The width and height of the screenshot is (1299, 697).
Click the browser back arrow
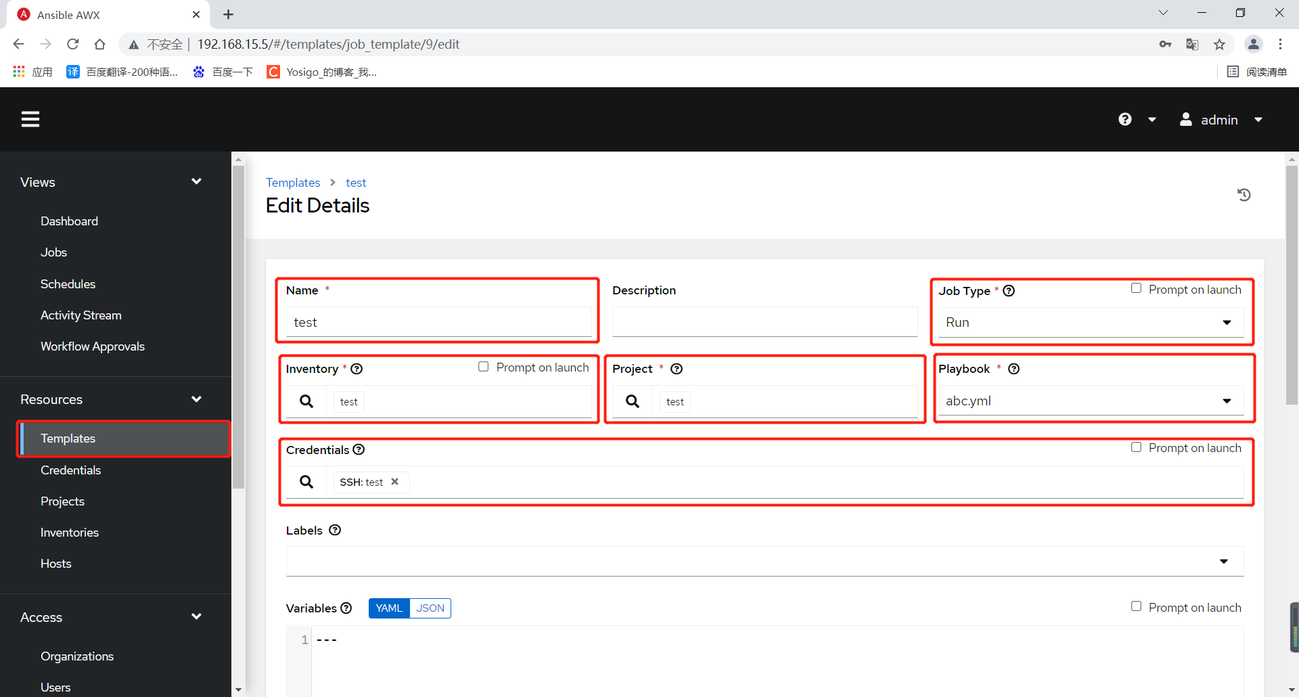[18, 44]
